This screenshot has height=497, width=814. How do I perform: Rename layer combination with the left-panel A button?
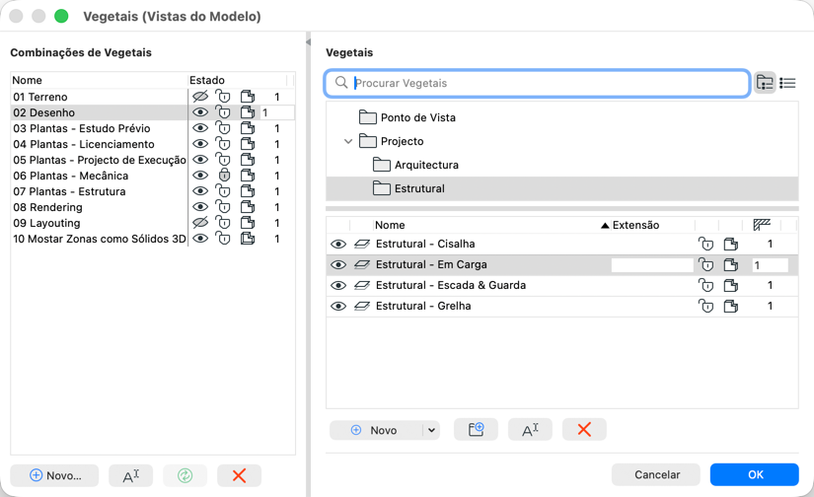131,475
